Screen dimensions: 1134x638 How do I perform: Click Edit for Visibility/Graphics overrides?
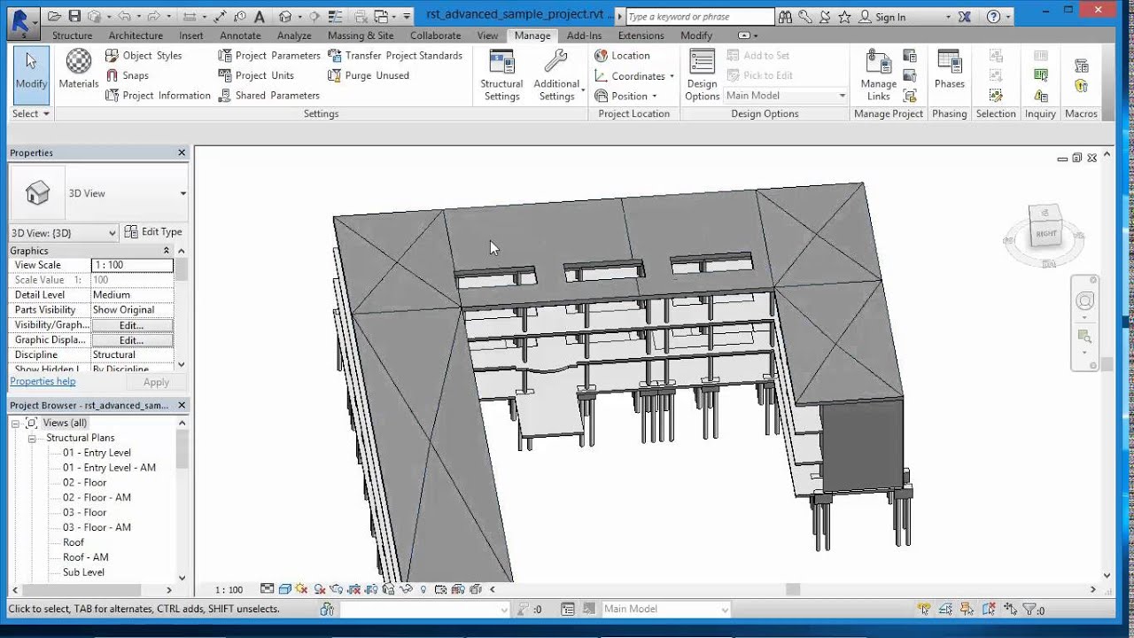coord(131,325)
